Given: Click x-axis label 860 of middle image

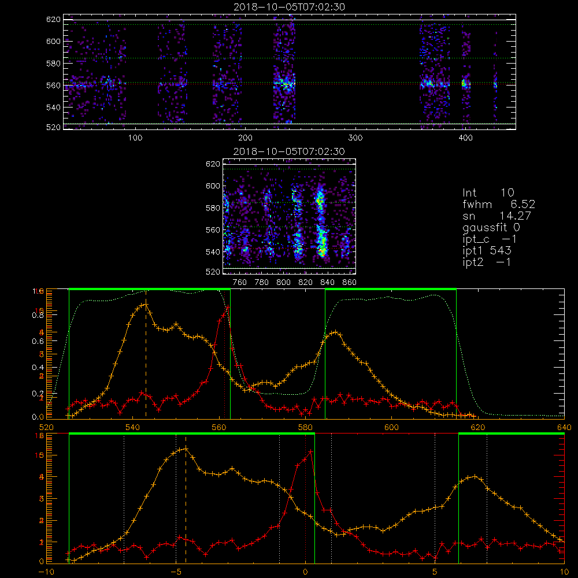Looking at the screenshot, I should pyautogui.click(x=350, y=283).
